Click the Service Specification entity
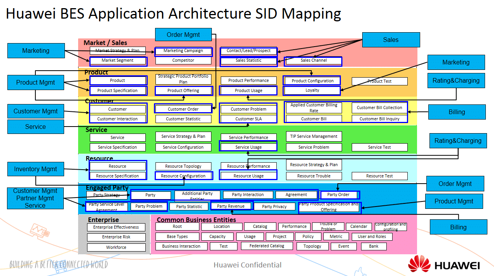The width and height of the screenshot is (494, 276). (117, 148)
